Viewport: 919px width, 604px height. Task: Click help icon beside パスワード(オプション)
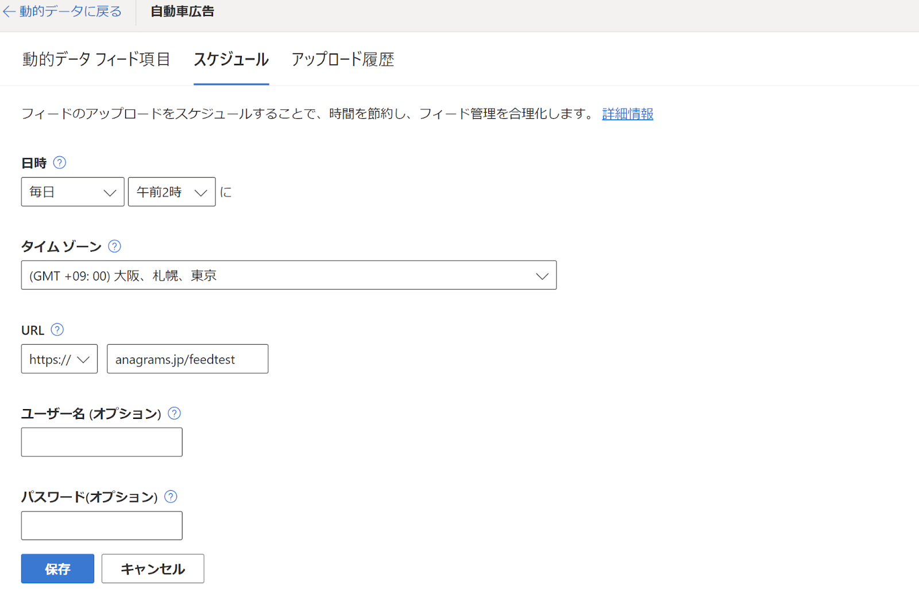click(x=171, y=497)
